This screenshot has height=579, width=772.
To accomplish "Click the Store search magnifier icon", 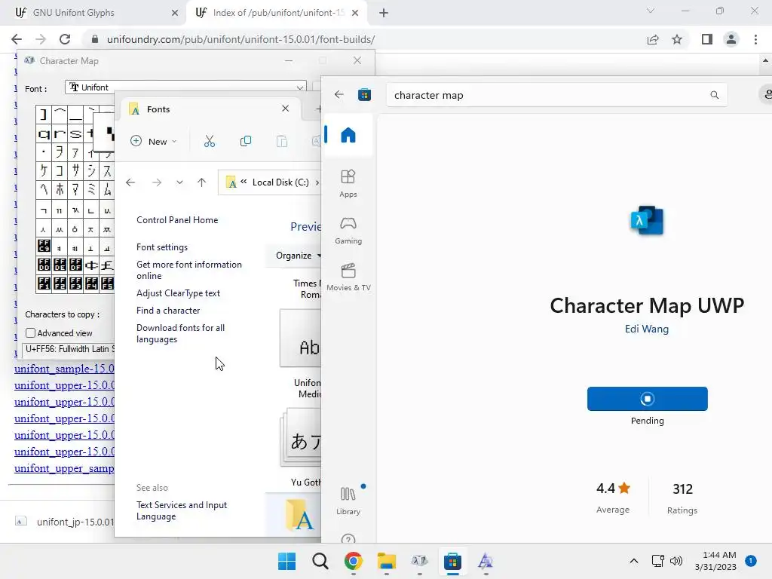I will 715,95.
